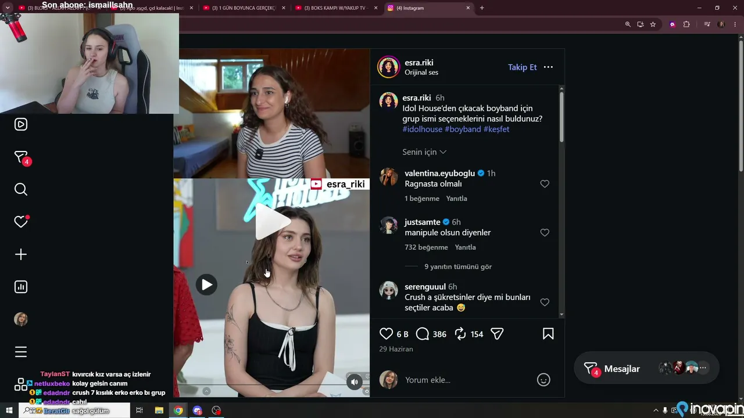Play the reel with center play button
Image resolution: width=744 pixels, height=418 pixels.
tap(272, 221)
